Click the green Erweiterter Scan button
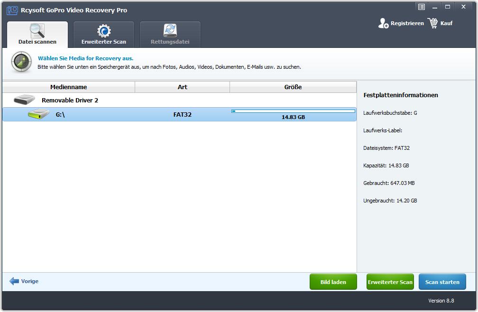Viewport: 478px width, 312px height. [390, 282]
